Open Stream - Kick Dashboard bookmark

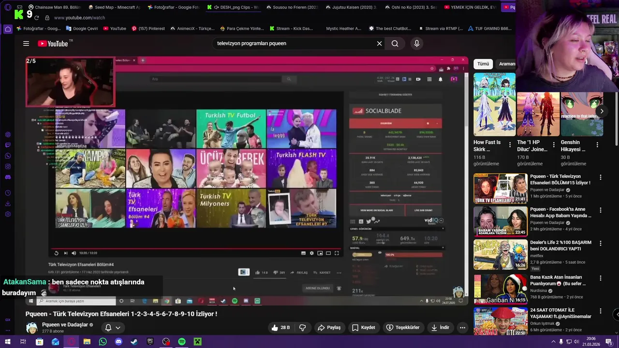click(292, 29)
